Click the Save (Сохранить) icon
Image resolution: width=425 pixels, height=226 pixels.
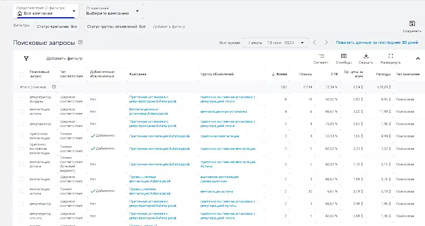[412, 24]
